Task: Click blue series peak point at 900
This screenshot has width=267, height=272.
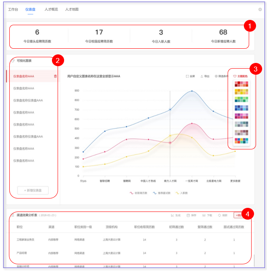Action: pos(192,91)
